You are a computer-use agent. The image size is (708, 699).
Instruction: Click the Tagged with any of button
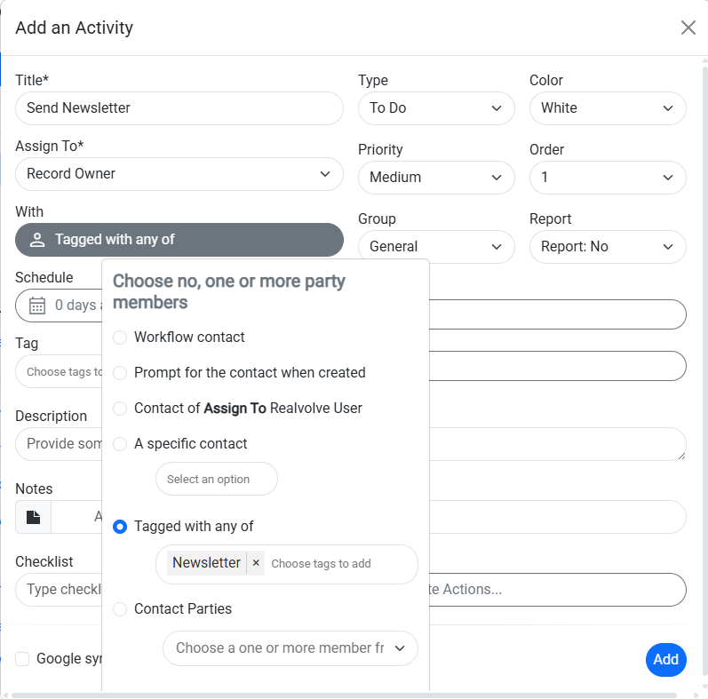click(179, 240)
